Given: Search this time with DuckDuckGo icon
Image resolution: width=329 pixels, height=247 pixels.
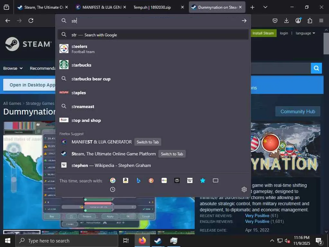Looking at the screenshot, I should click(x=151, y=180).
